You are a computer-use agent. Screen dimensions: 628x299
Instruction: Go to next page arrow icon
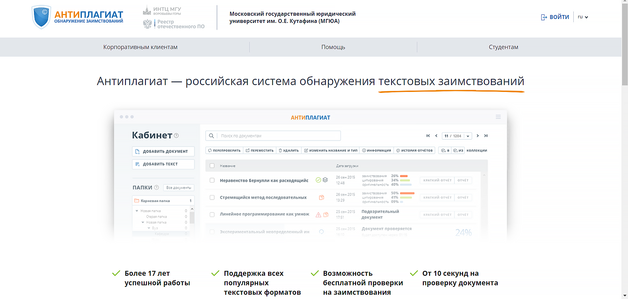(478, 136)
